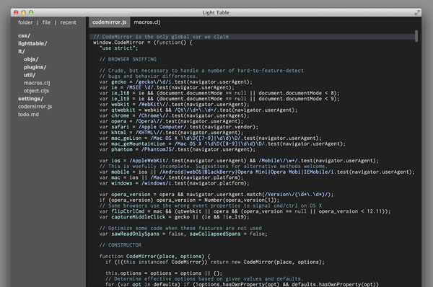
Task: Click the 'var phantom' line
Action: (177, 149)
